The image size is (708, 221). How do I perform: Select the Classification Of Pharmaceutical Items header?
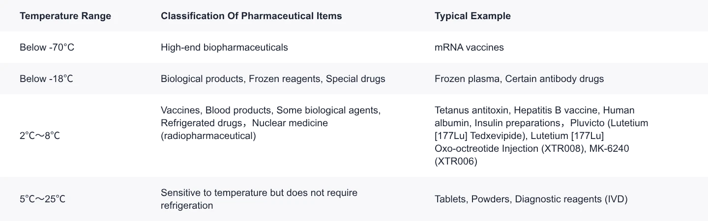(x=251, y=16)
